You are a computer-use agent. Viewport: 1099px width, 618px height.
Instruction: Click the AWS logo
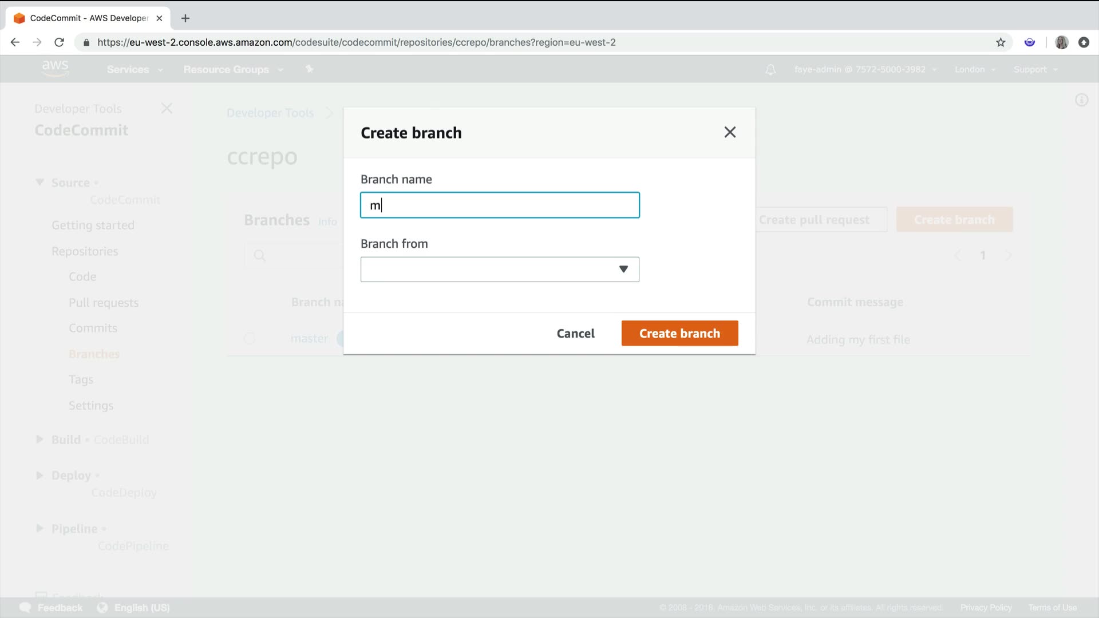click(x=55, y=68)
